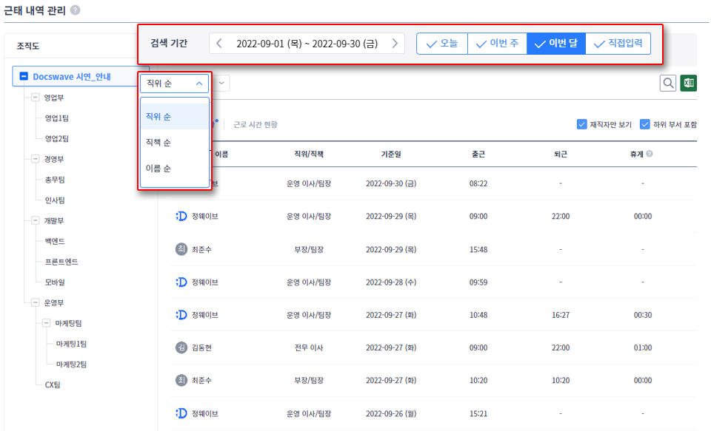Open the help icon next to 휴게
Viewport: 711px width, 431px height.
(650, 154)
